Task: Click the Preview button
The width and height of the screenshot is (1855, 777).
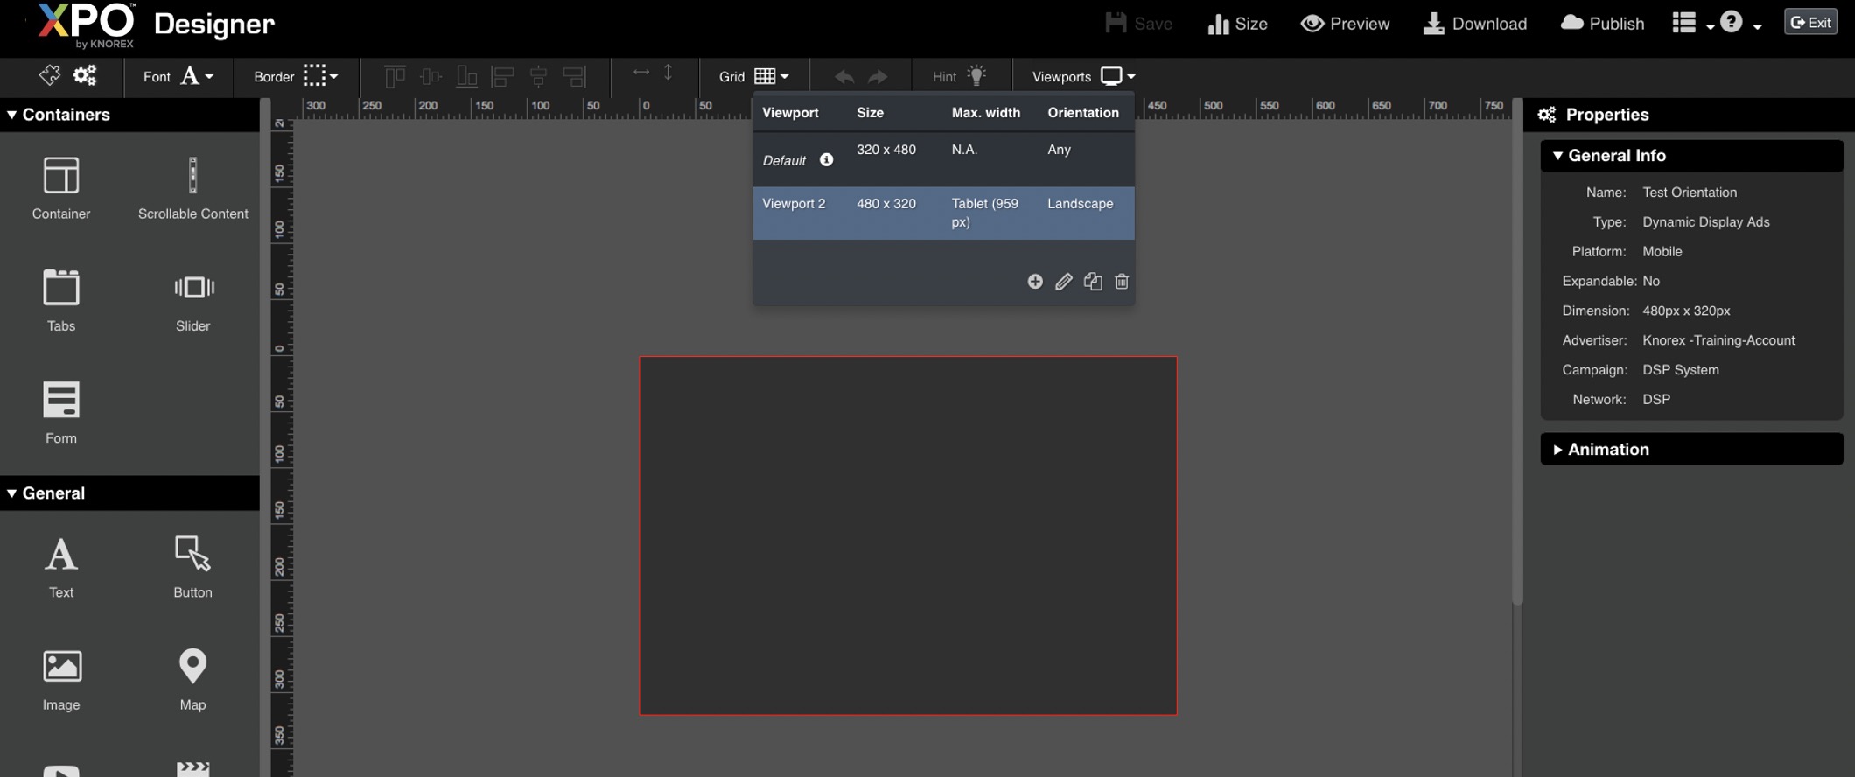Action: coord(1345,24)
